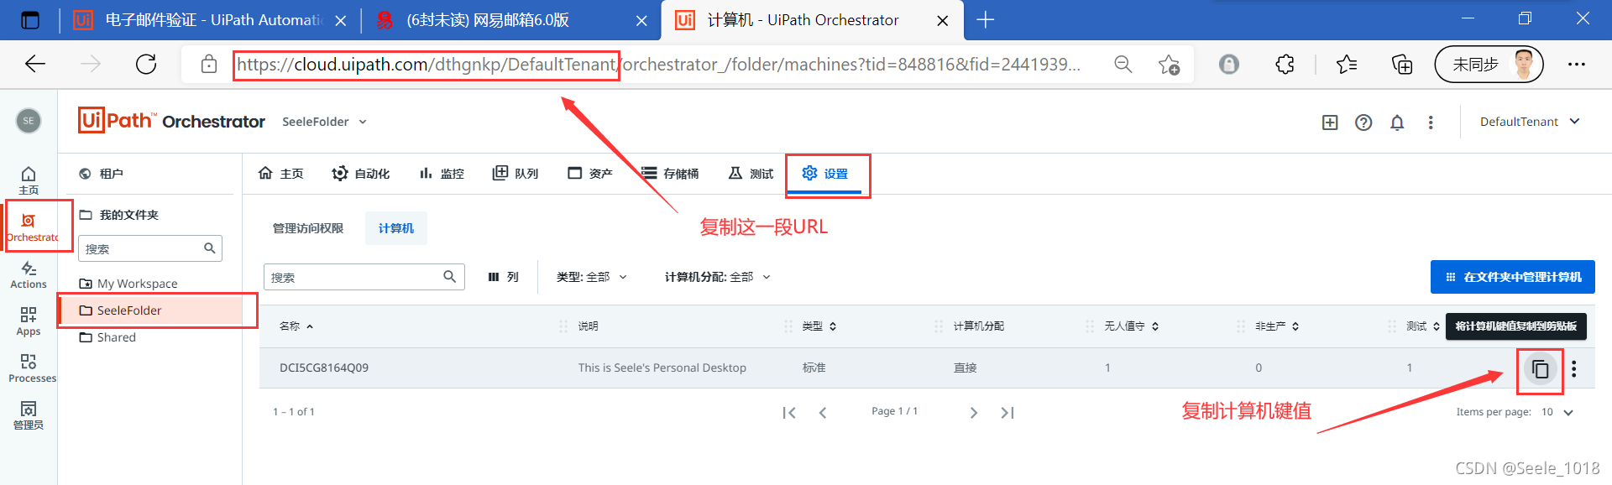The height and width of the screenshot is (485, 1612).
Task: Select 我的文件夹 in the folder panel
Action: [x=118, y=215]
